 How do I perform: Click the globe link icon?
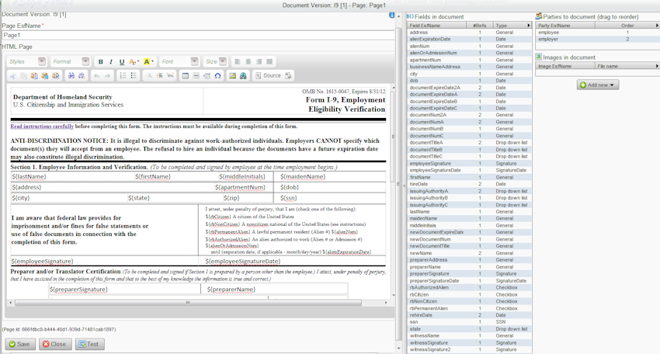(243, 76)
